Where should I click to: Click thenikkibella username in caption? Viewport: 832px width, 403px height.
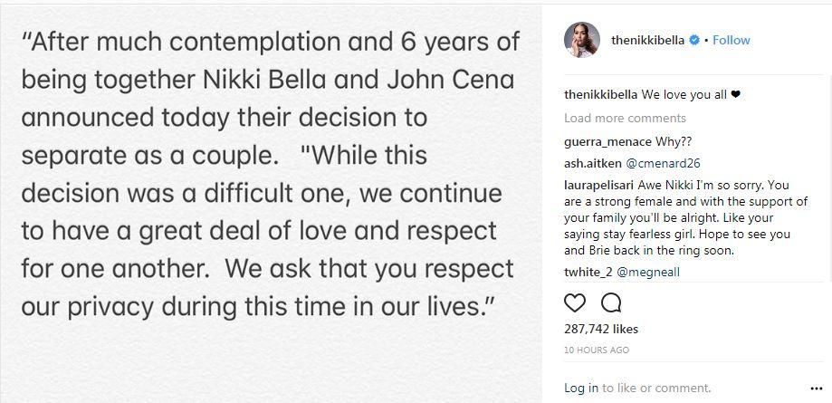coord(601,95)
